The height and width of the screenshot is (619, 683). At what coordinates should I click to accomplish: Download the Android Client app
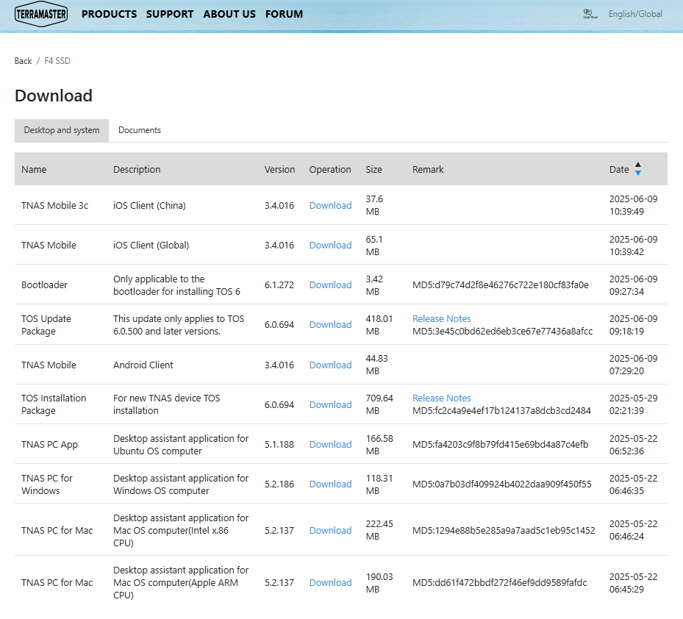pos(331,365)
